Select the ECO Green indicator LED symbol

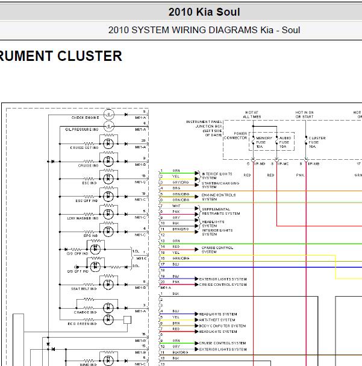(108, 320)
